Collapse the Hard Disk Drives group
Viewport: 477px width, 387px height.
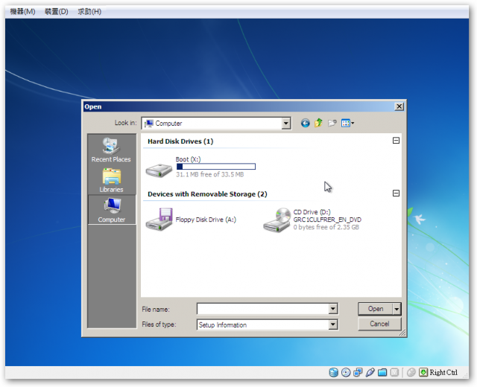(396, 141)
